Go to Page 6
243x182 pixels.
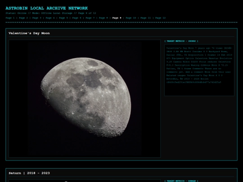coord(76,18)
